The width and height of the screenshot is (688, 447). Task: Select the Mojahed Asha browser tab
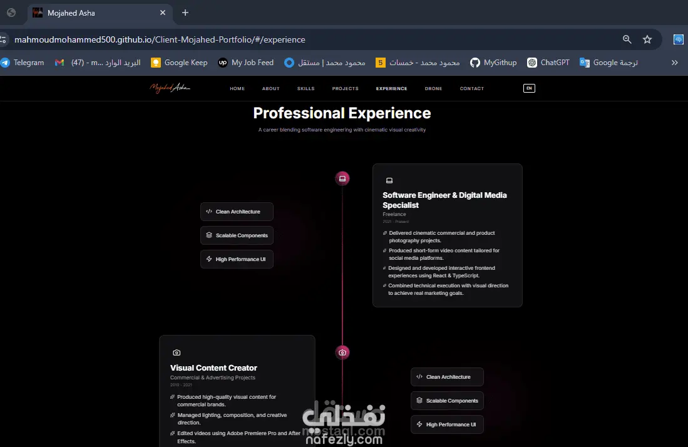point(100,13)
